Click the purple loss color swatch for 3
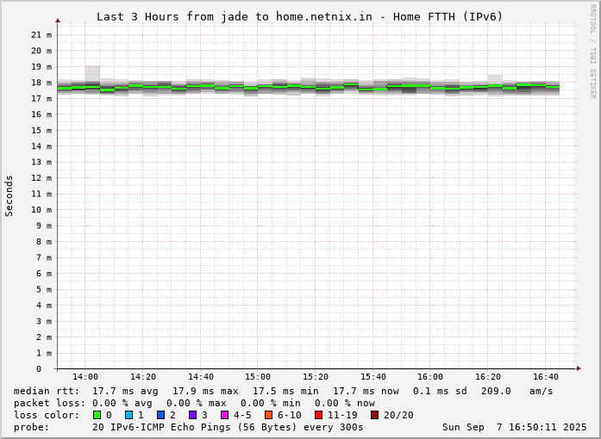The height and width of the screenshot is (439, 601). click(x=192, y=415)
